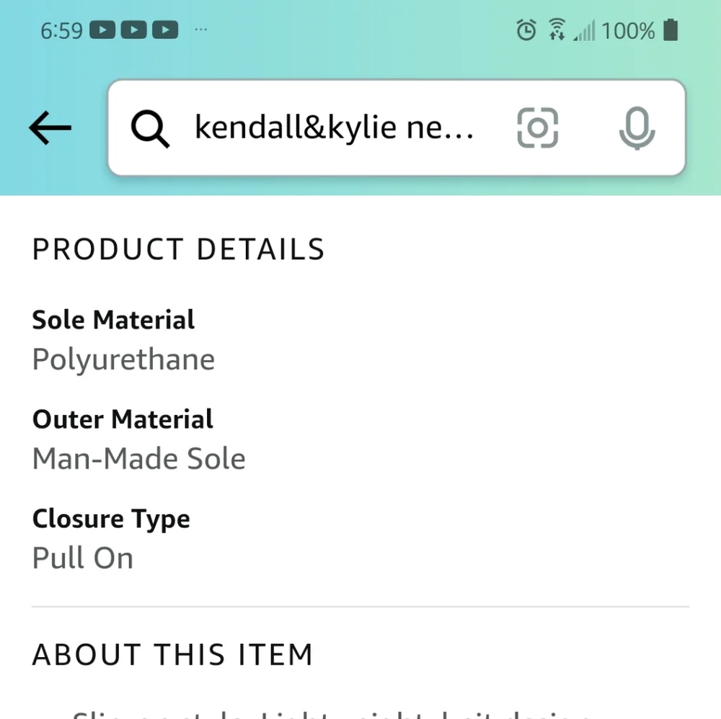Image resolution: width=721 pixels, height=719 pixels.
Task: Tap the Man-Made Sole detail entry
Action: (x=138, y=458)
